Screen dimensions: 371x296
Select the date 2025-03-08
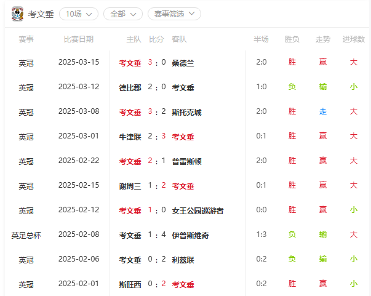(79, 111)
